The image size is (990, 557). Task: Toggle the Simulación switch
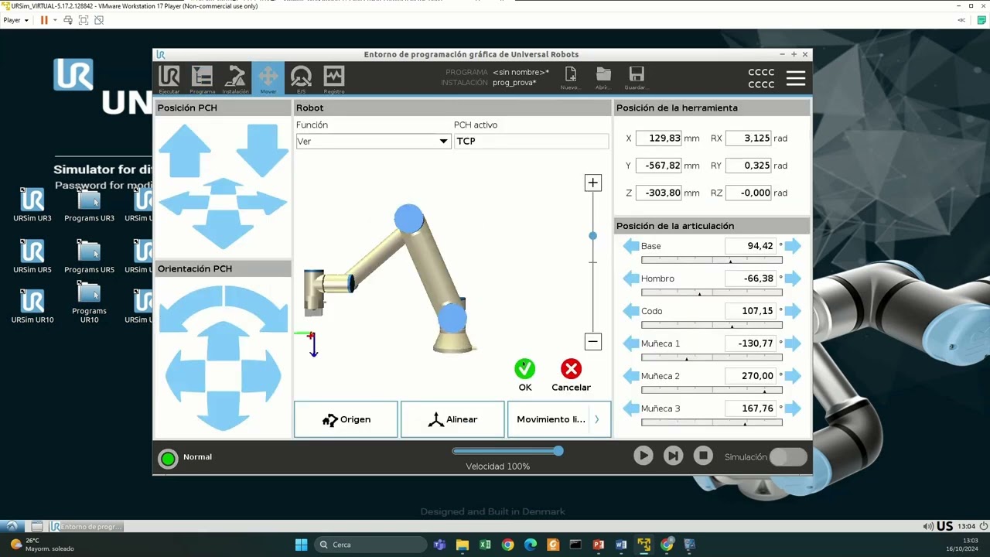pyautogui.click(x=788, y=457)
